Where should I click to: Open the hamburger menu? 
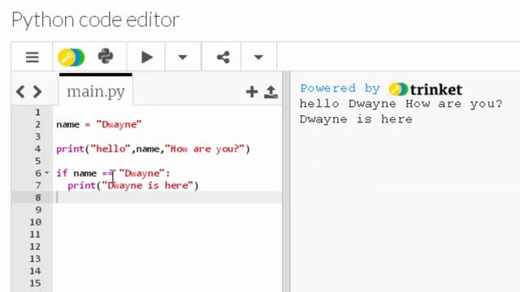[32, 58]
